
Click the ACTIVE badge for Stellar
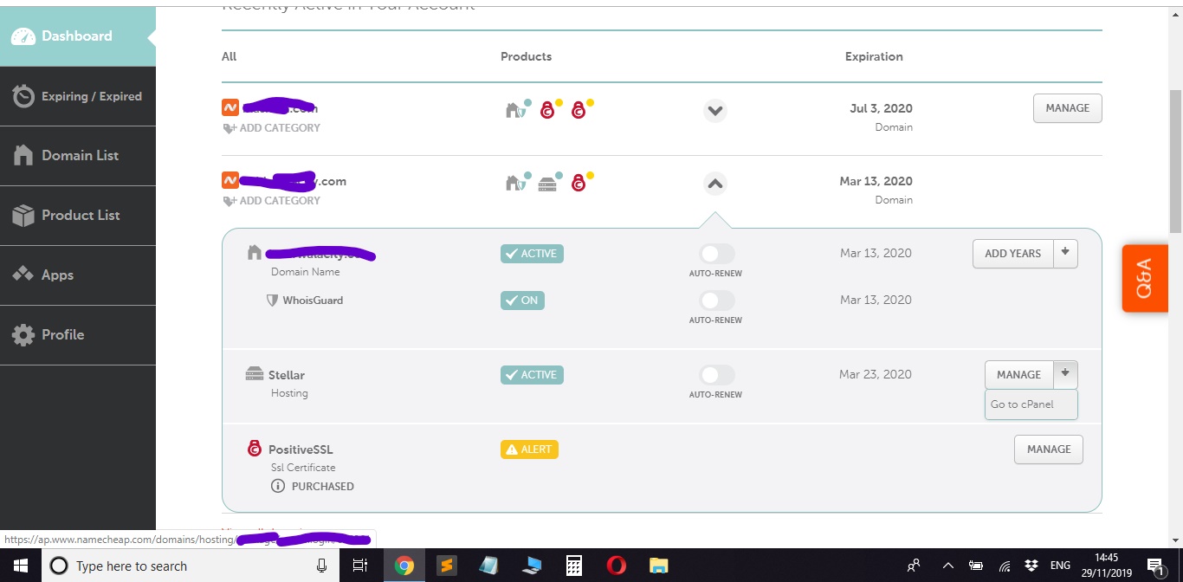click(532, 375)
